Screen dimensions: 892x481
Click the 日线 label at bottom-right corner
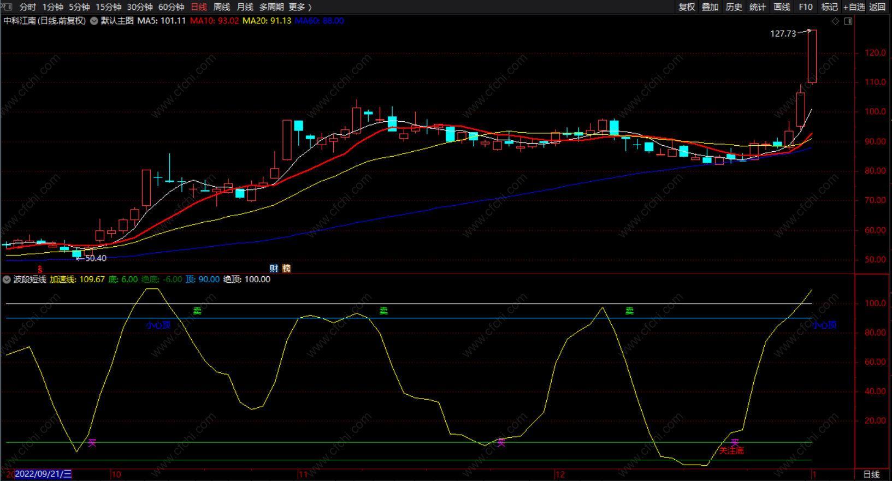pyautogui.click(x=871, y=474)
